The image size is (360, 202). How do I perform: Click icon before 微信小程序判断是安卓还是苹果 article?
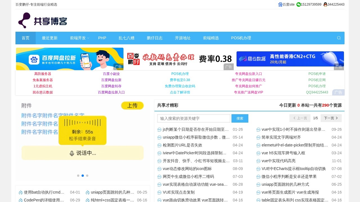[258, 177]
